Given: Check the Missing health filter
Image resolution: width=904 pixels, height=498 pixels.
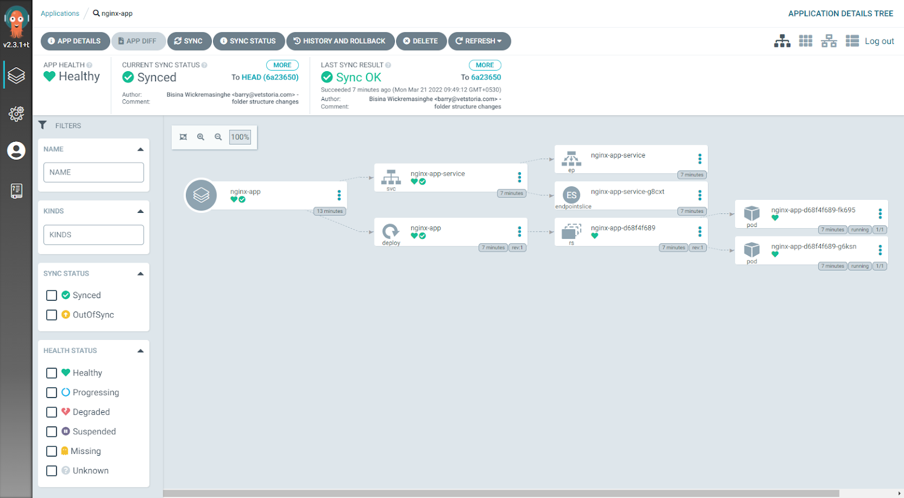Looking at the screenshot, I should [51, 451].
